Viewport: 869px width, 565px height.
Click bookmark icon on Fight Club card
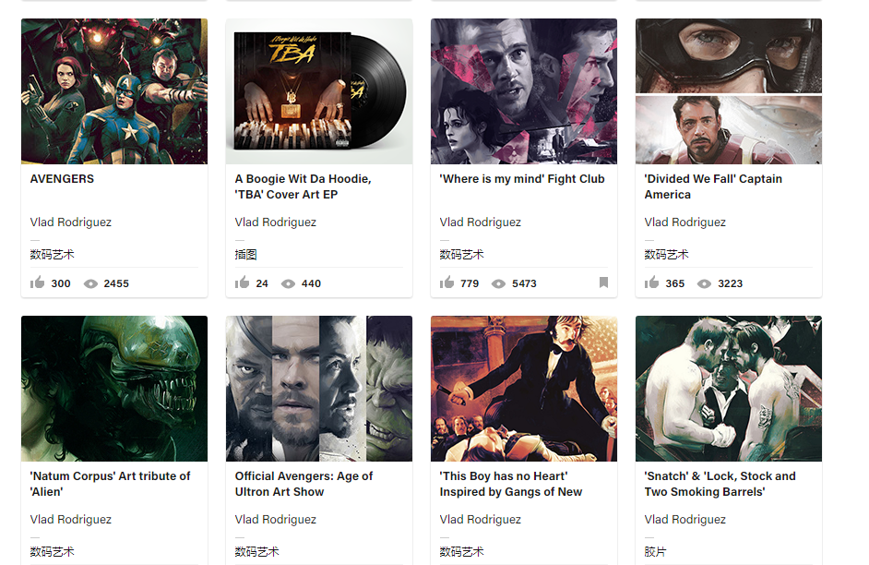tap(603, 282)
